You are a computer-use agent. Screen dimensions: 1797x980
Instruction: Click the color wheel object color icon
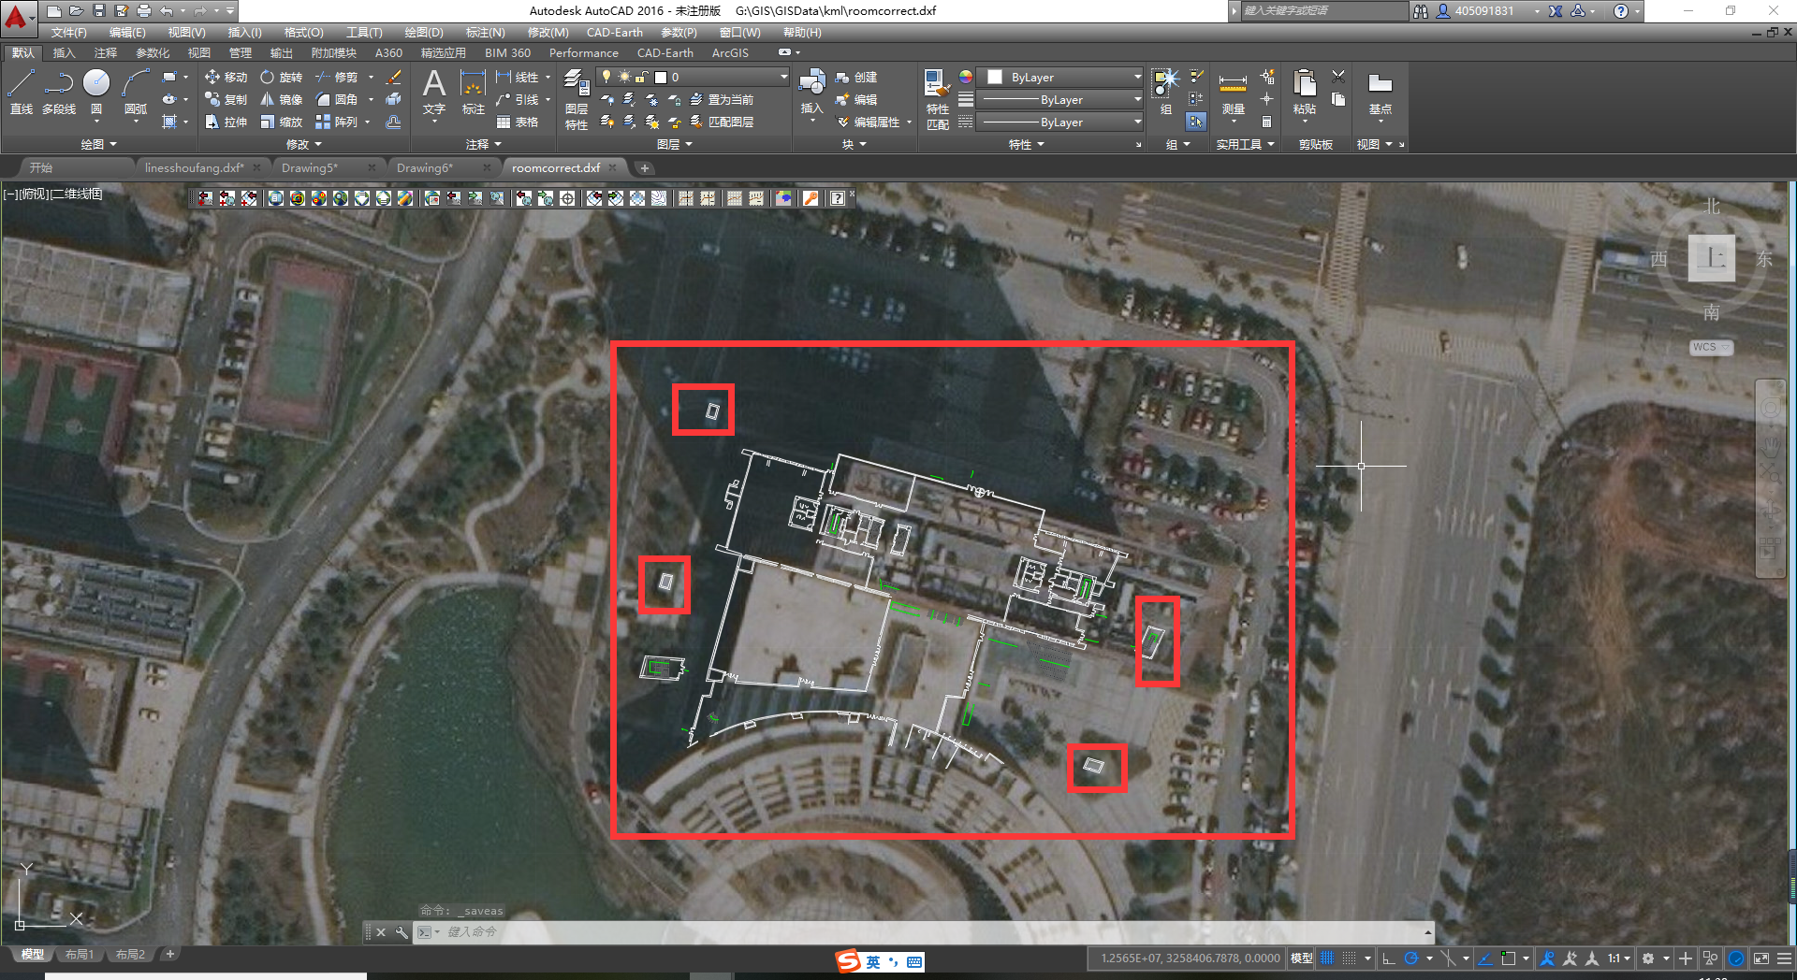(x=966, y=77)
